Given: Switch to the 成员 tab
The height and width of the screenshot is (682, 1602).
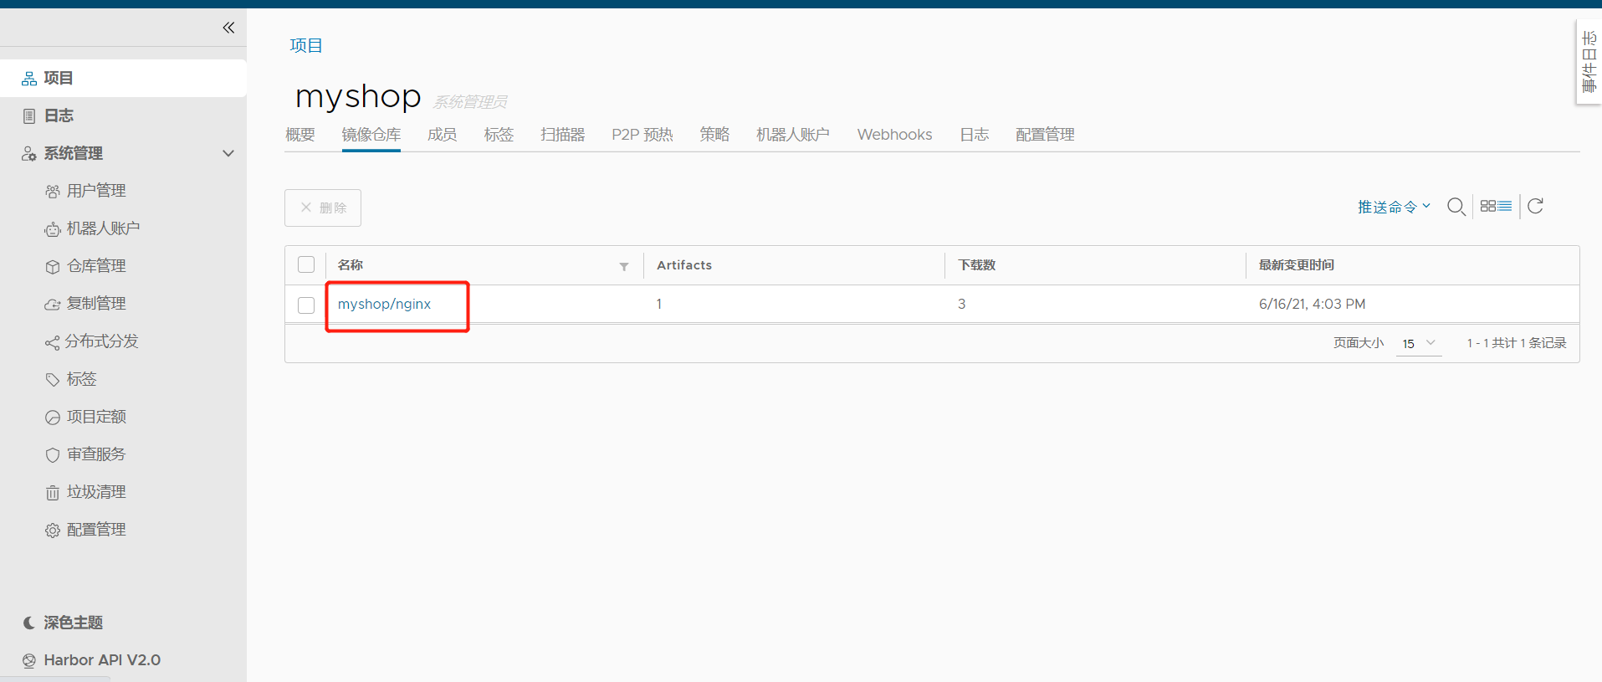Looking at the screenshot, I should [442, 135].
